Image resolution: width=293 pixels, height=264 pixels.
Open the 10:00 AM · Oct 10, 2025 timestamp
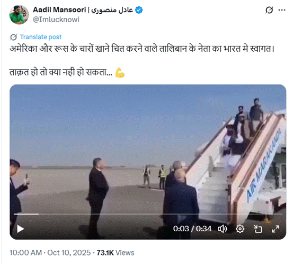[x=50, y=252]
